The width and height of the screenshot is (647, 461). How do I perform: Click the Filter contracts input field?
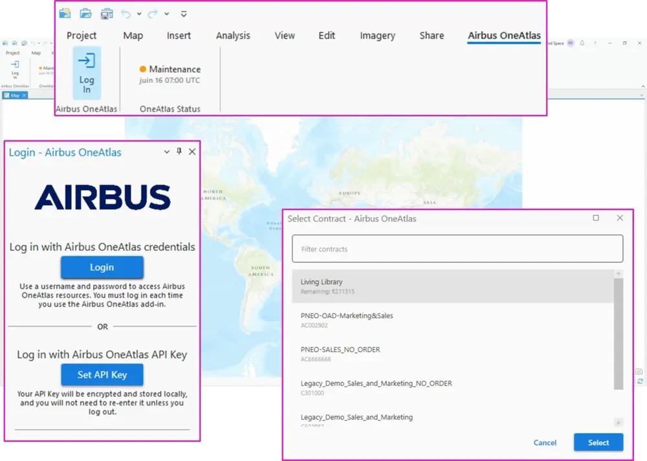point(457,249)
